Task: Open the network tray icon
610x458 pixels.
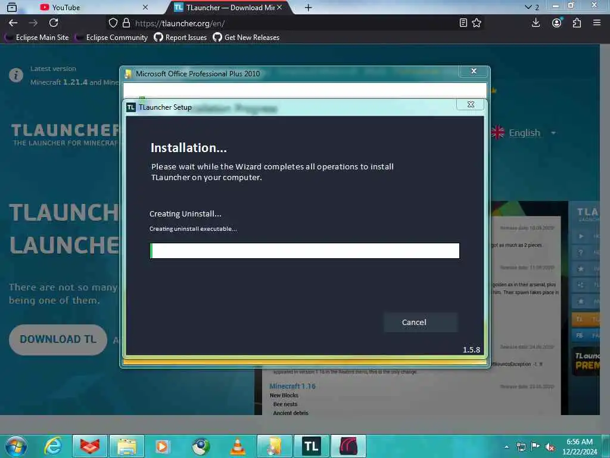Action: [x=521, y=447]
